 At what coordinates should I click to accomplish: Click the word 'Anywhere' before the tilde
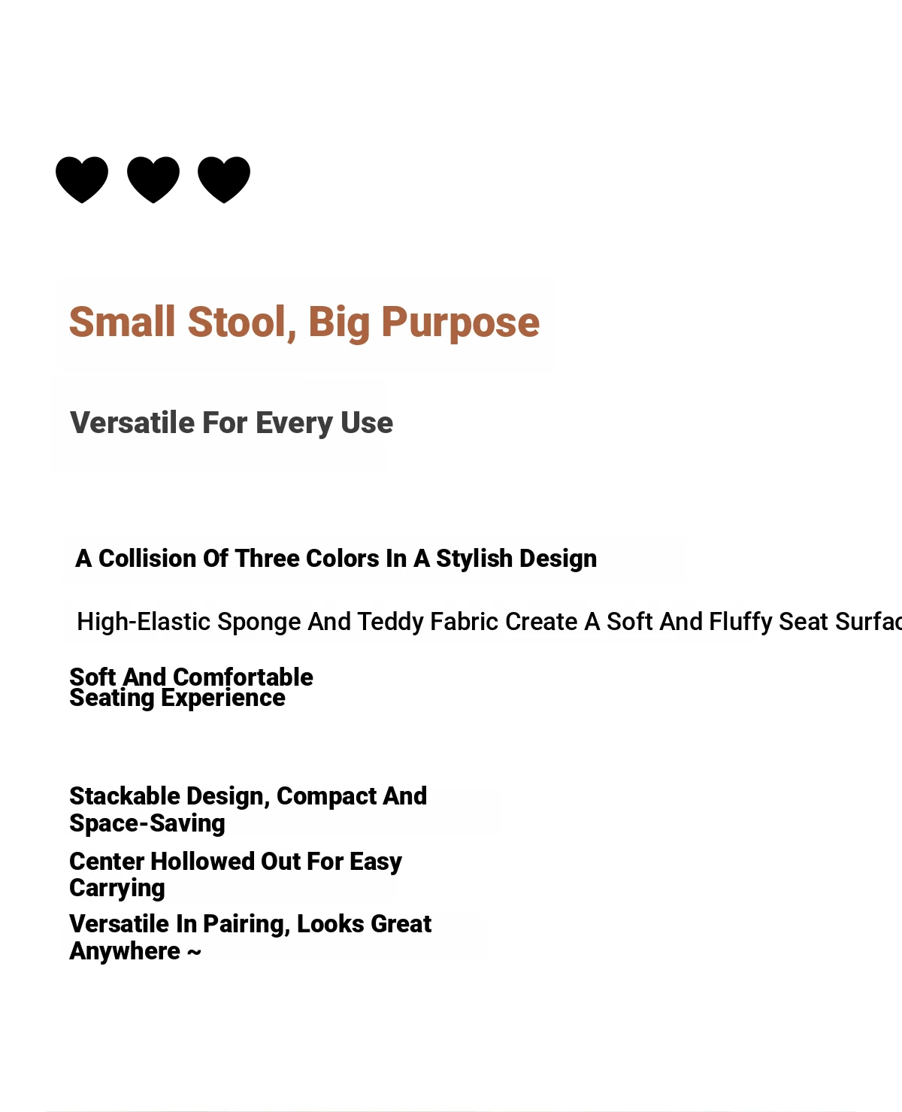(x=125, y=951)
